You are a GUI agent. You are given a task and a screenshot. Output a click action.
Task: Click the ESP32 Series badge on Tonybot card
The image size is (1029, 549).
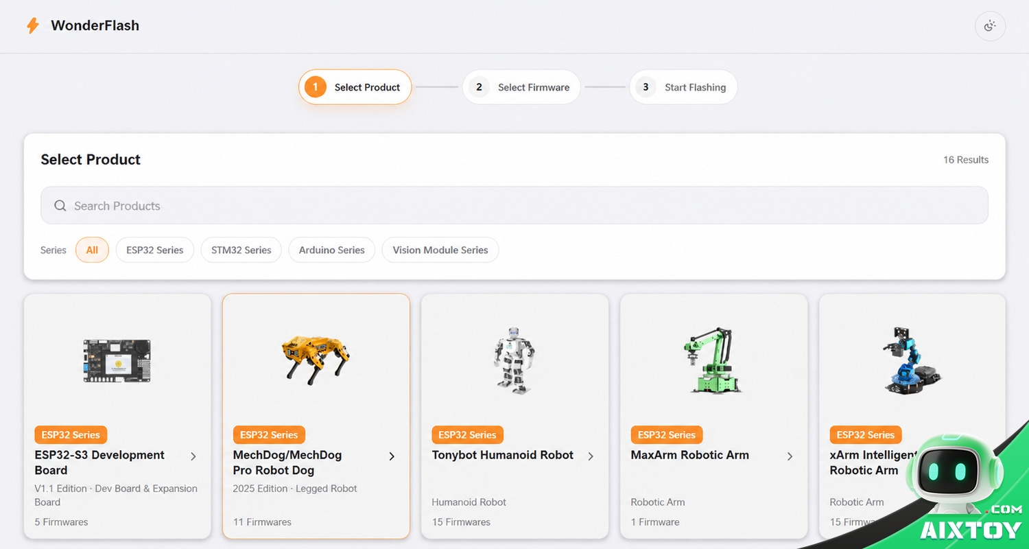[467, 434]
